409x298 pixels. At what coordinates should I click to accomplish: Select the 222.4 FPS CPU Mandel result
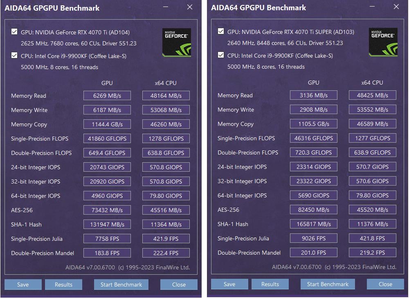tap(166, 253)
